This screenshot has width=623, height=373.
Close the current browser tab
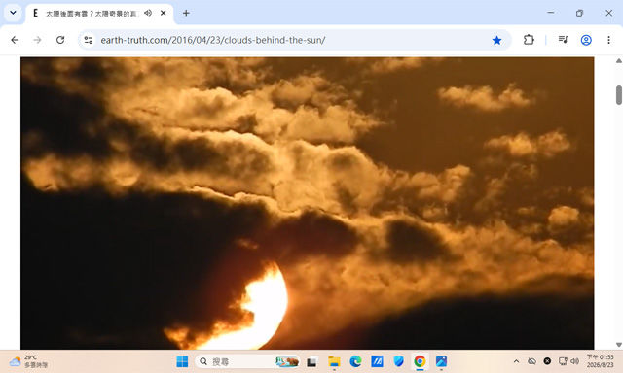coord(163,13)
